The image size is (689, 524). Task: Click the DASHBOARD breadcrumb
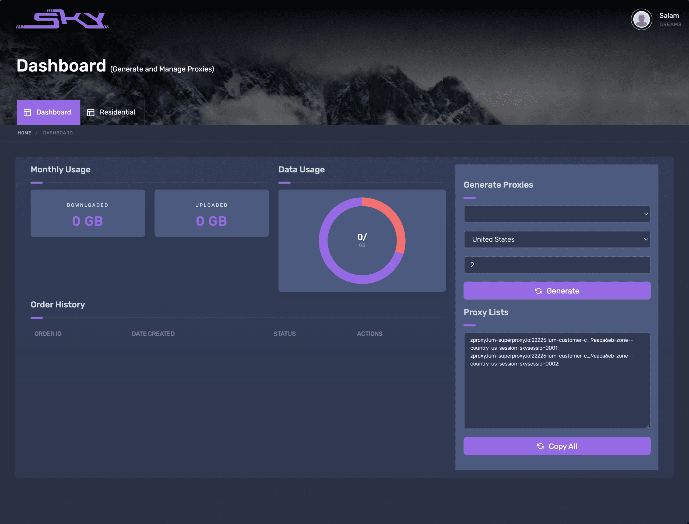(x=58, y=133)
